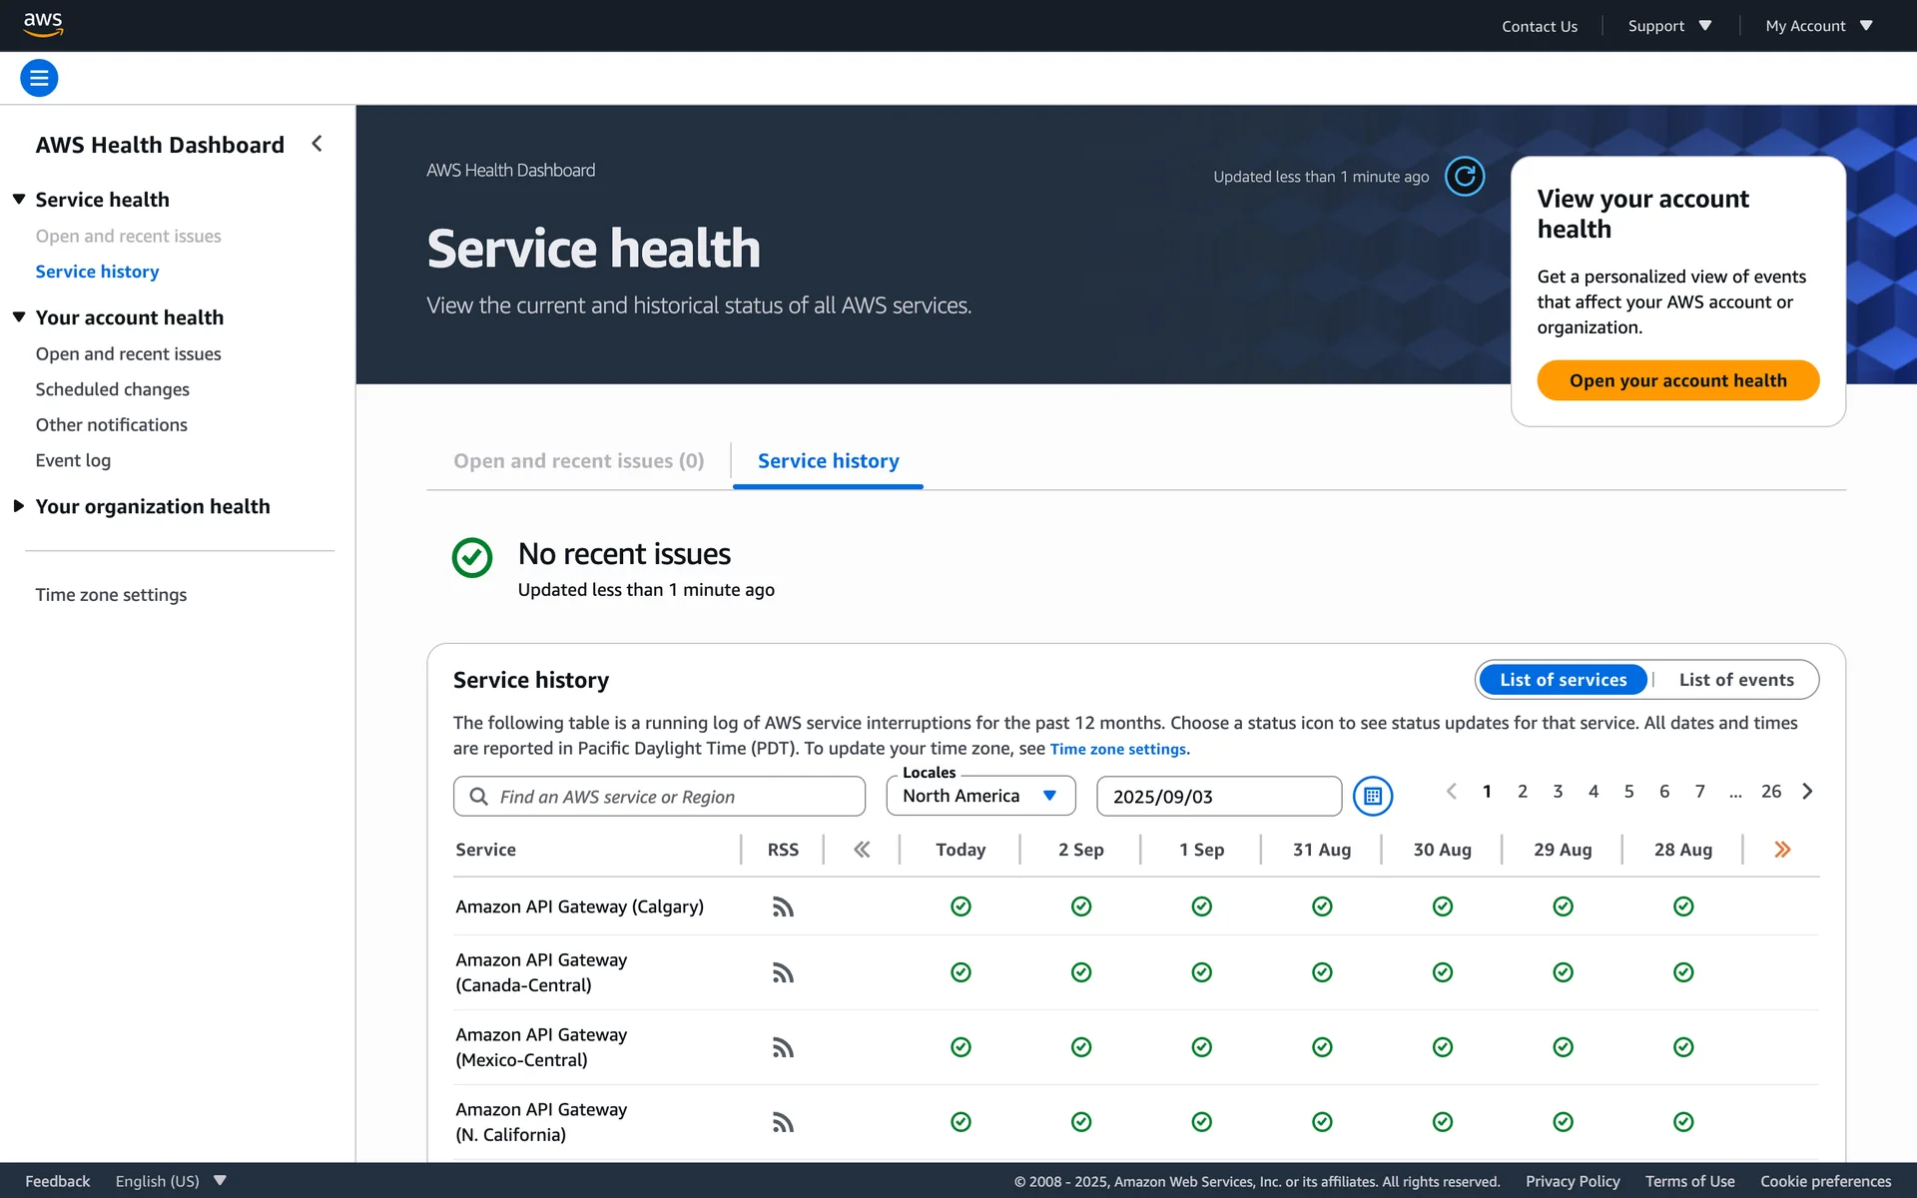The width and height of the screenshot is (1917, 1198).
Task: Open the My Account dropdown menu
Action: coord(1818,26)
